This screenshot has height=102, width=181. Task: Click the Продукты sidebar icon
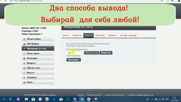(24, 63)
